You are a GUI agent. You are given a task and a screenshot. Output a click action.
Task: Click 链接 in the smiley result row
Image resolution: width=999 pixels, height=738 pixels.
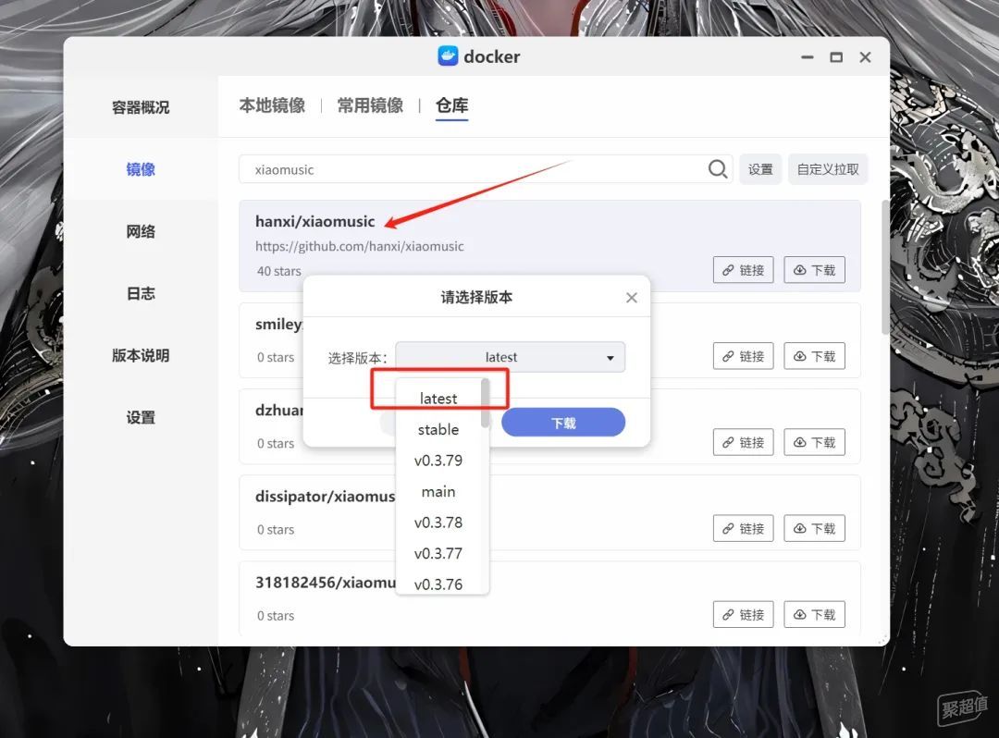pyautogui.click(x=743, y=356)
